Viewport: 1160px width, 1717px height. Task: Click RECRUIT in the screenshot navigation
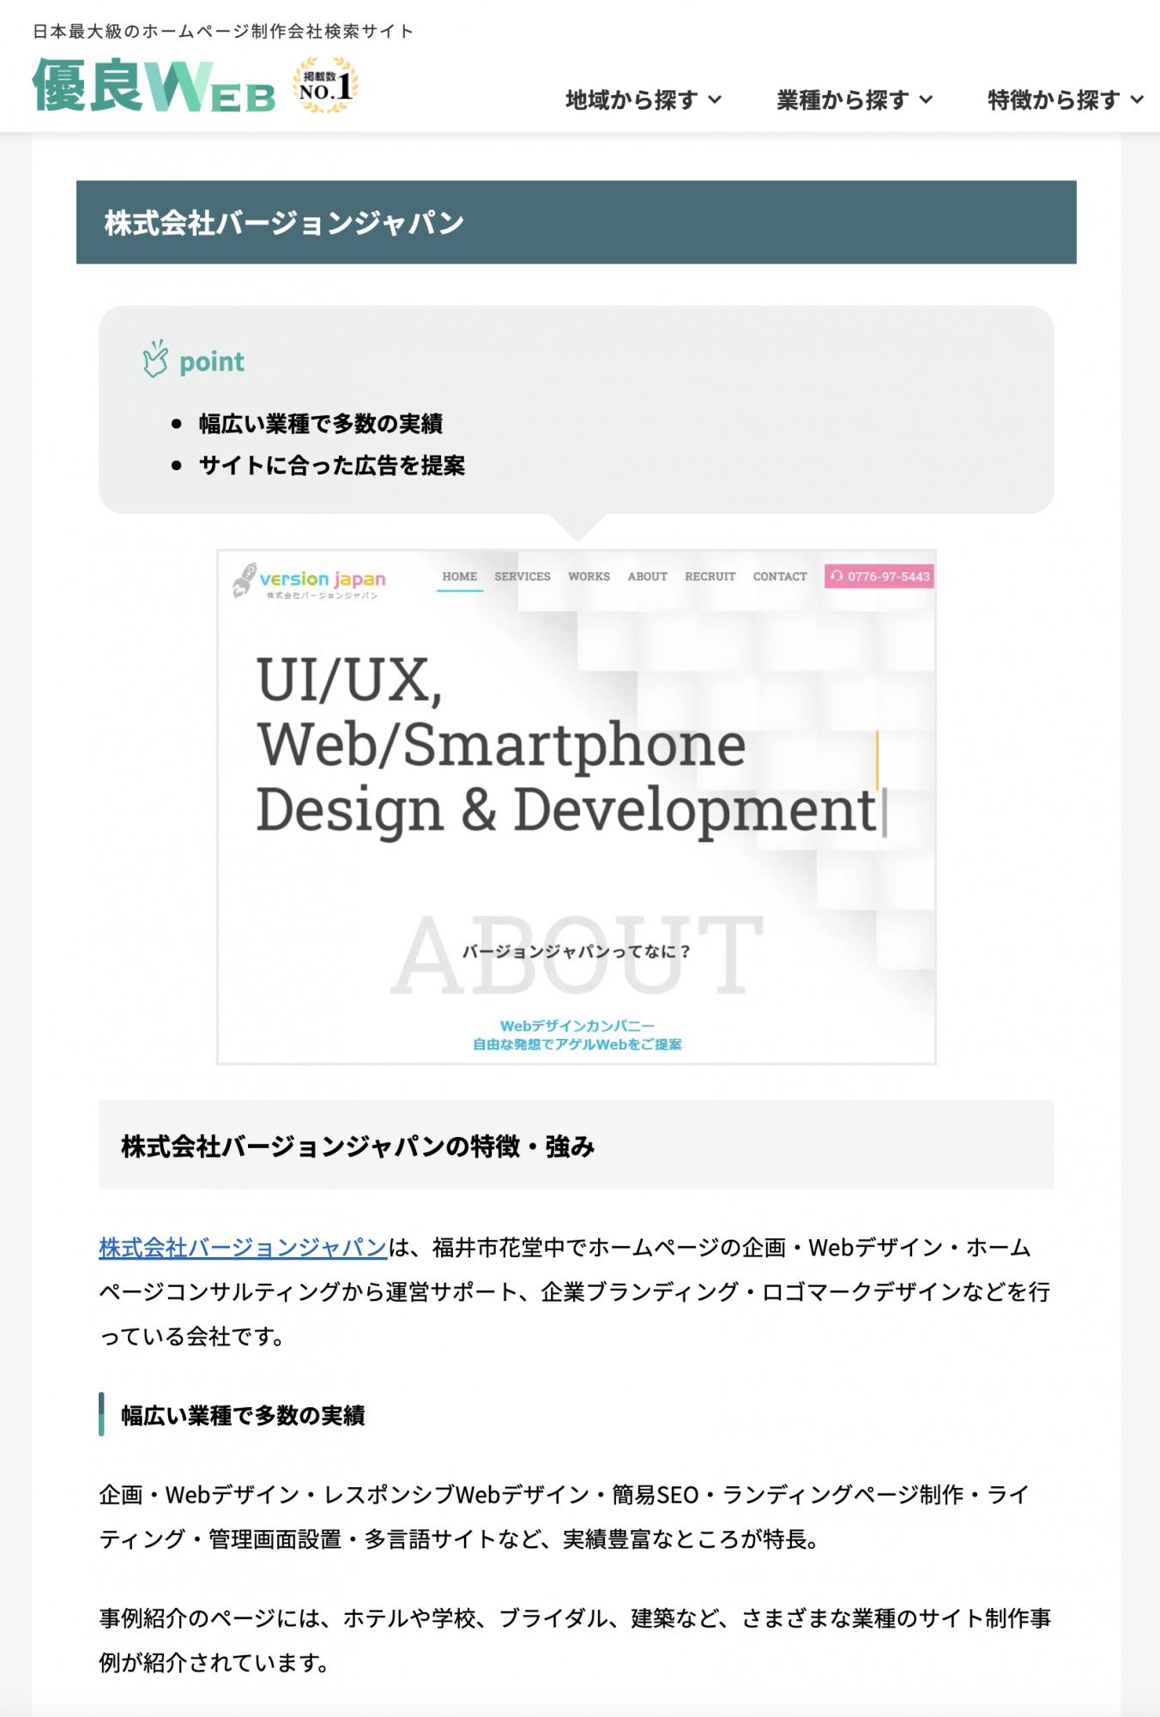(x=710, y=577)
